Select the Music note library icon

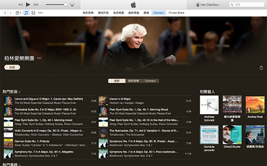pos(26,13)
